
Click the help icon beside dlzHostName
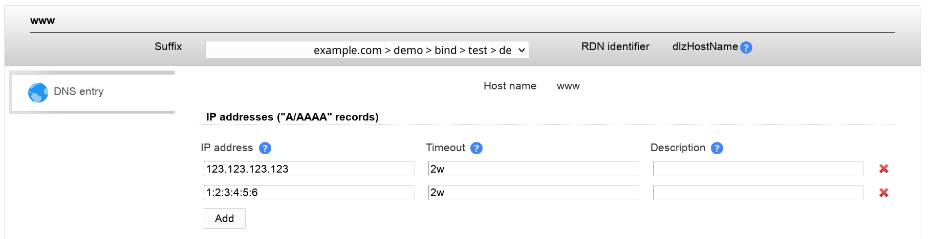pyautogui.click(x=746, y=47)
